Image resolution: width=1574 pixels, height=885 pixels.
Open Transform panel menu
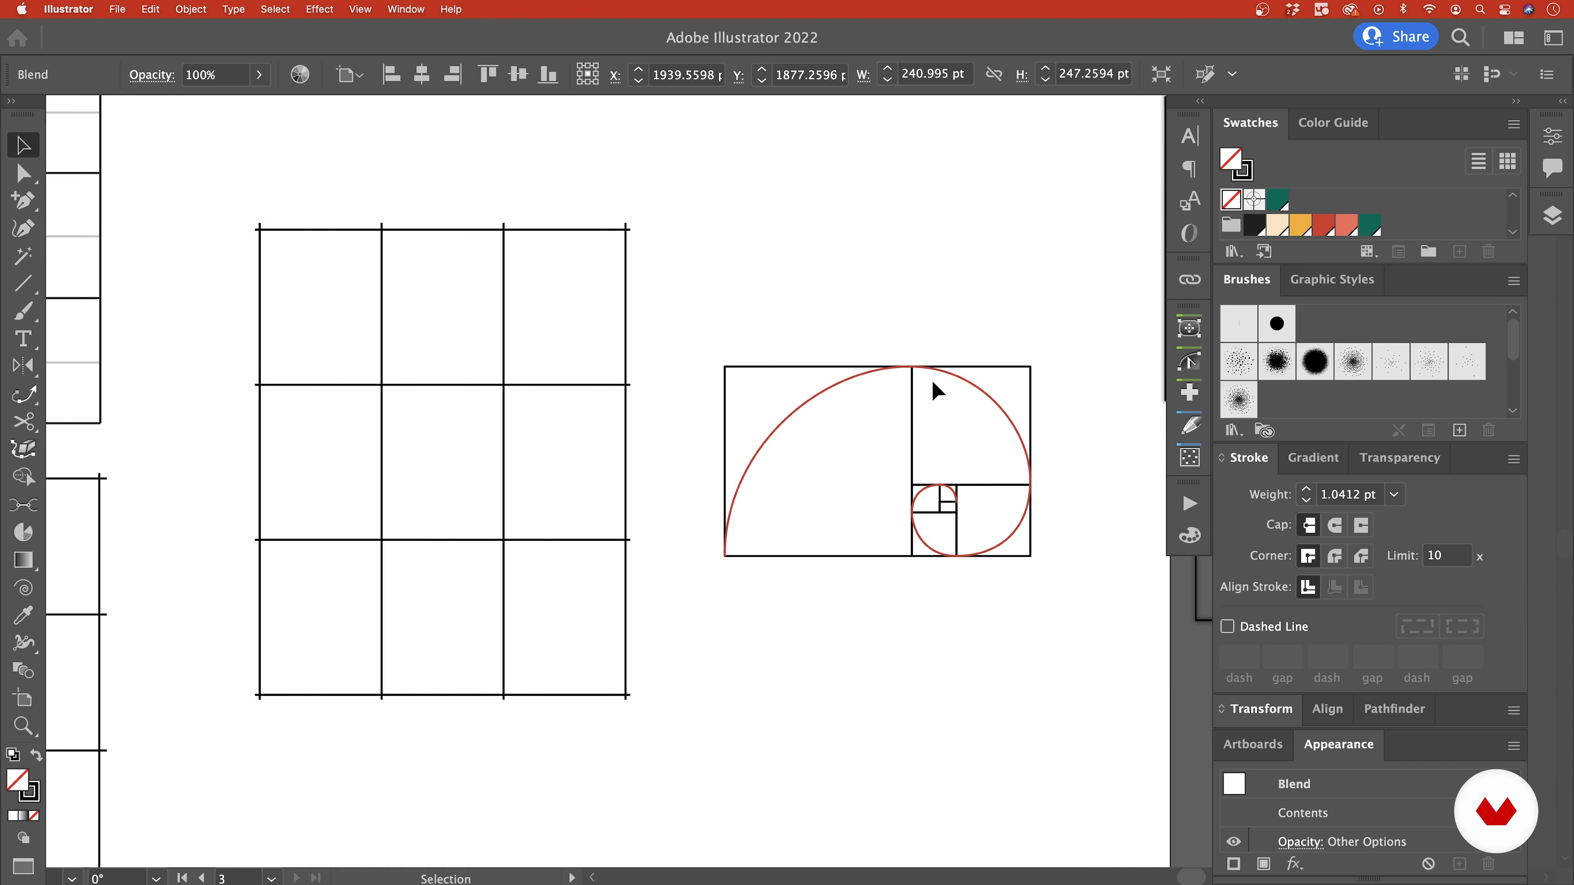1513,710
